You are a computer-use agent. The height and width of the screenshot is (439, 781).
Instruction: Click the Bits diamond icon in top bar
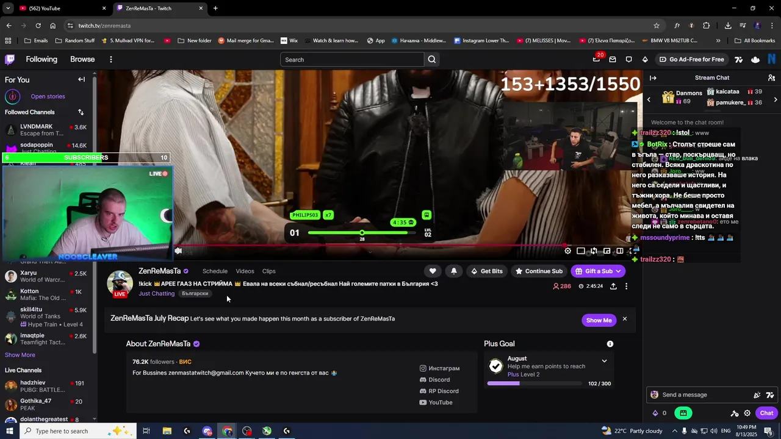tap(645, 59)
